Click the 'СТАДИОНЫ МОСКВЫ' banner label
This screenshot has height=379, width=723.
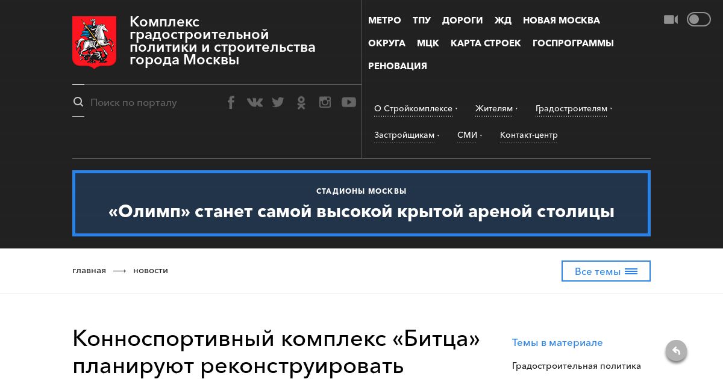361,191
